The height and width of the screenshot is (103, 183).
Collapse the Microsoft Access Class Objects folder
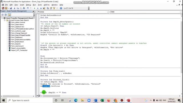(x=5, y=20)
